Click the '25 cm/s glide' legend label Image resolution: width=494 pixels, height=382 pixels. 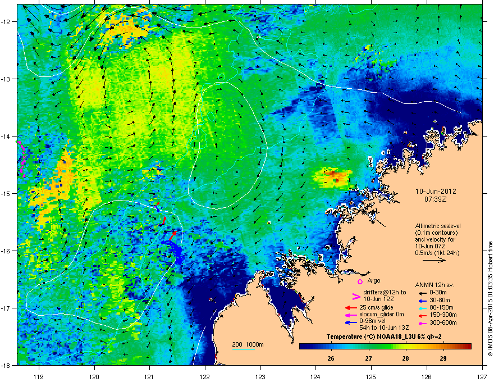pos(376,307)
